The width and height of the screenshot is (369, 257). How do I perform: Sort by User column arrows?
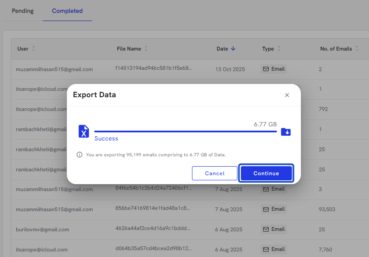tap(34, 49)
